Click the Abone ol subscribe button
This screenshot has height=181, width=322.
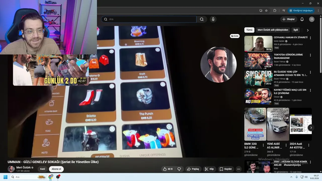(56, 169)
